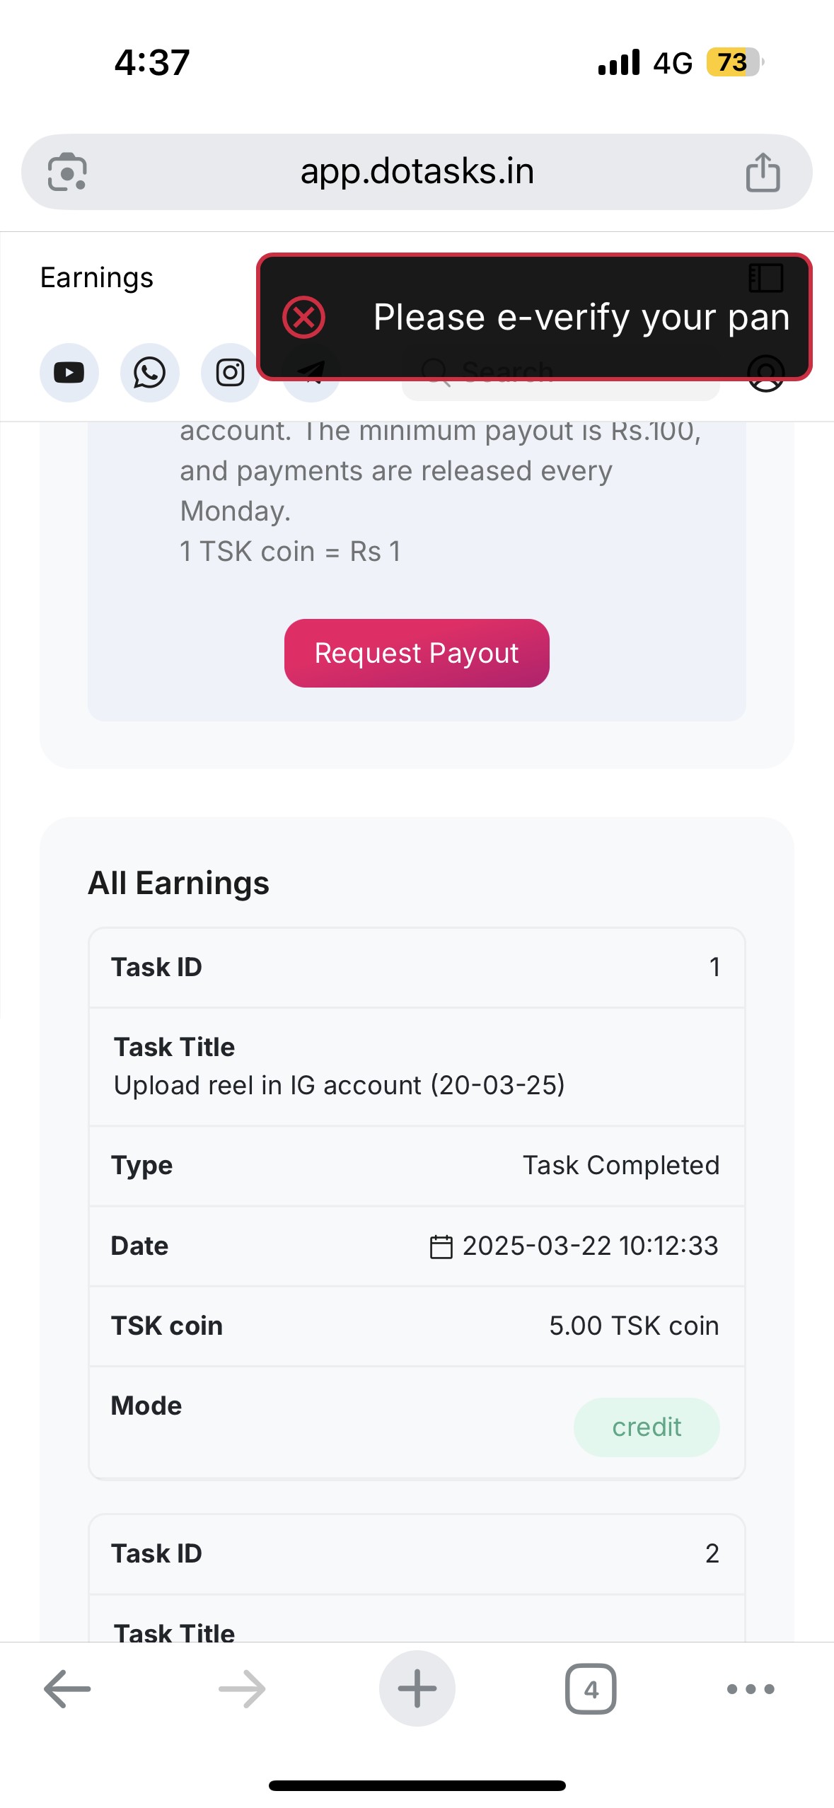Open the WhatsApp icon link

[149, 373]
